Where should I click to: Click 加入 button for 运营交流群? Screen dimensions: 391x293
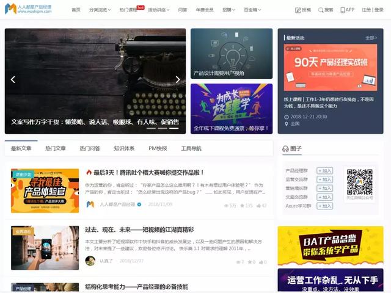[x=324, y=179]
